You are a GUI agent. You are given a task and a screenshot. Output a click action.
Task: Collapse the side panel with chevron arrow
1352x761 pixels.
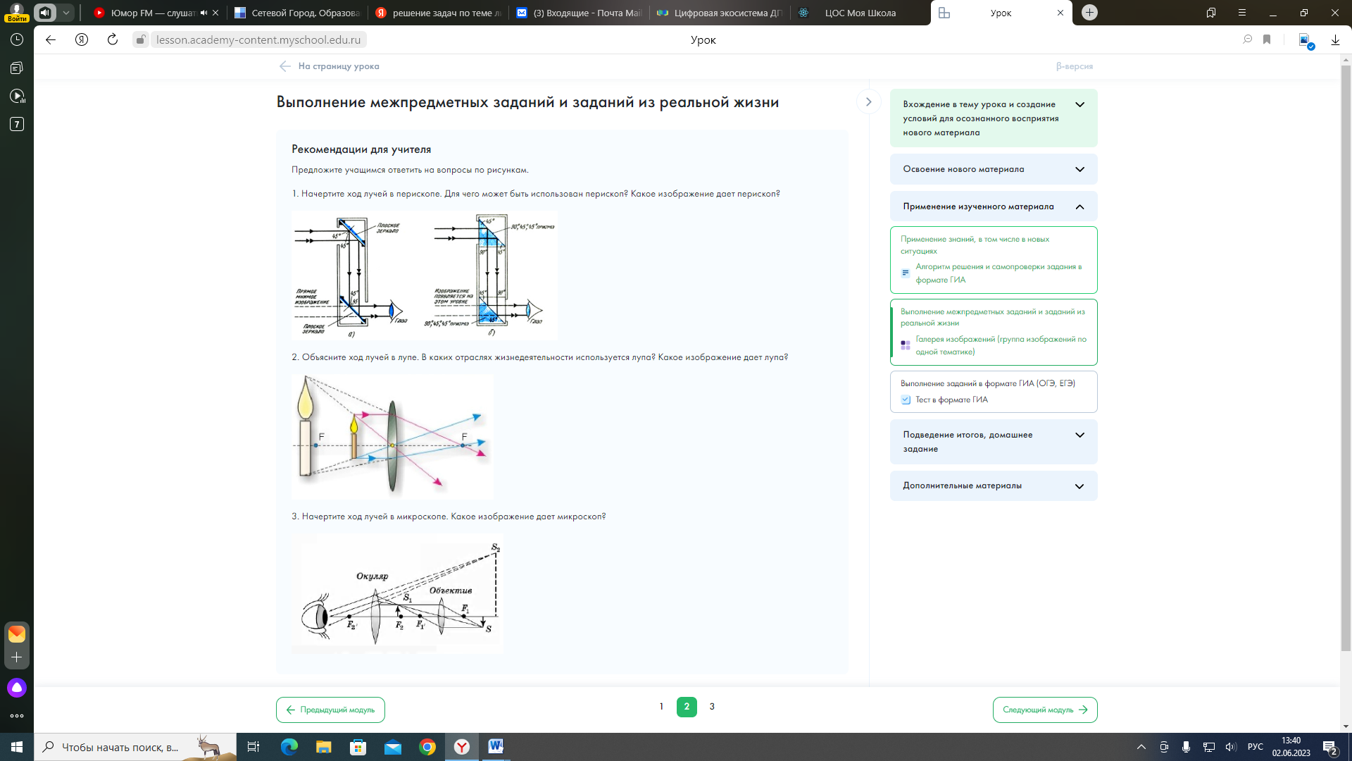(x=868, y=102)
